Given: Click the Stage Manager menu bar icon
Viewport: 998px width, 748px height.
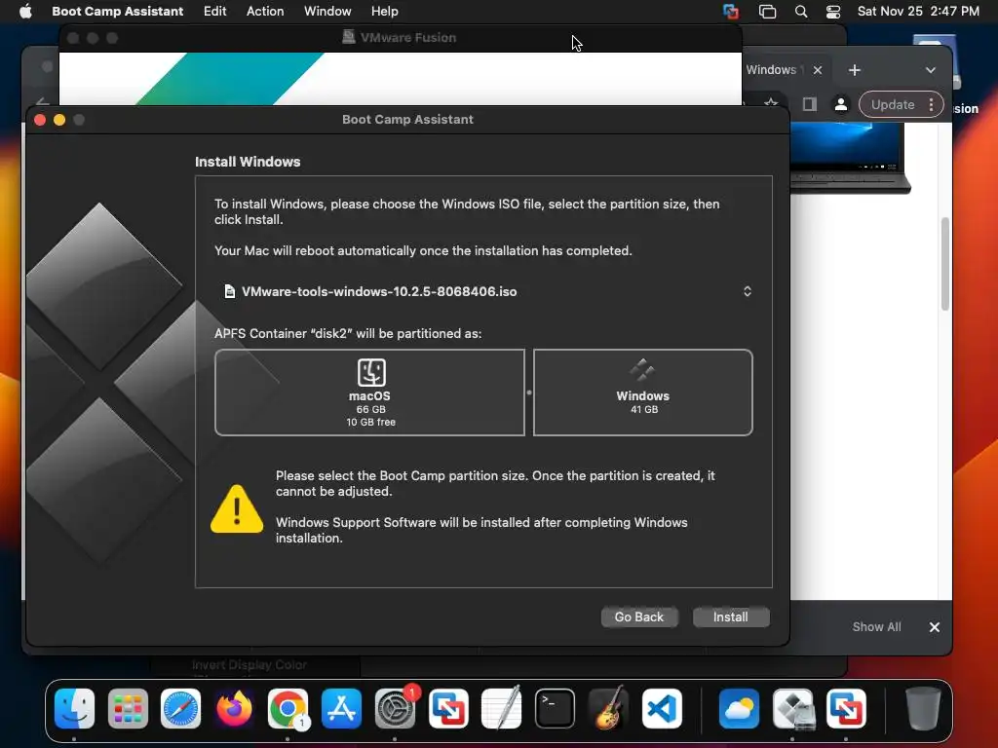Looking at the screenshot, I should [x=768, y=12].
